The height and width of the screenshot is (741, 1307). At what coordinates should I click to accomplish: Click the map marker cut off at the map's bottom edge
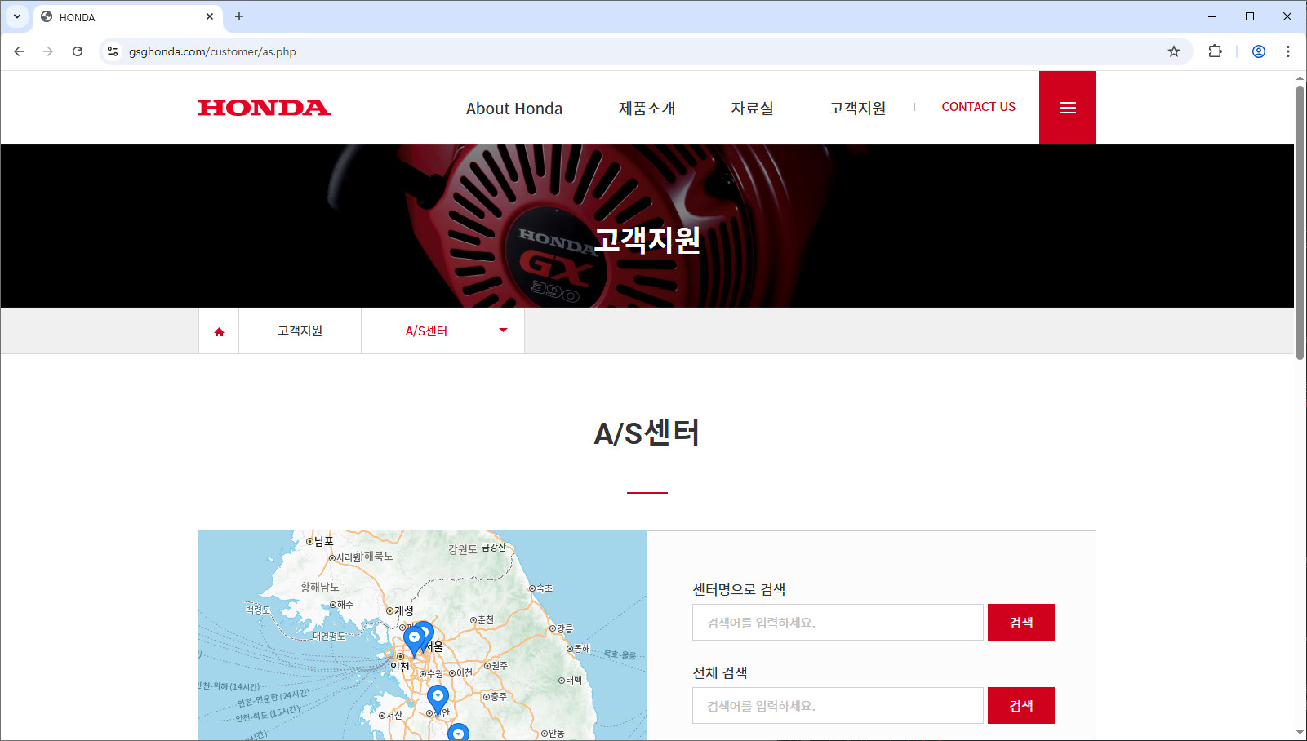pos(459,731)
